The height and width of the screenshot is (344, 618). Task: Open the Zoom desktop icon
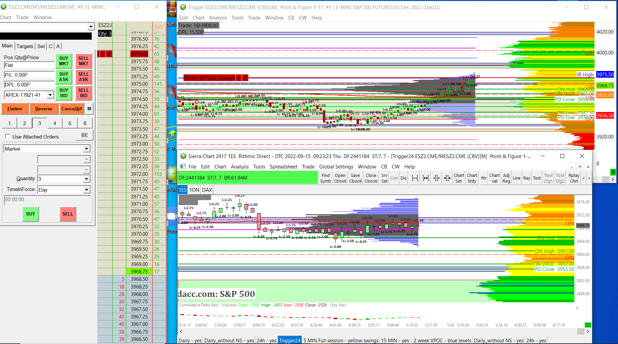[172, 217]
